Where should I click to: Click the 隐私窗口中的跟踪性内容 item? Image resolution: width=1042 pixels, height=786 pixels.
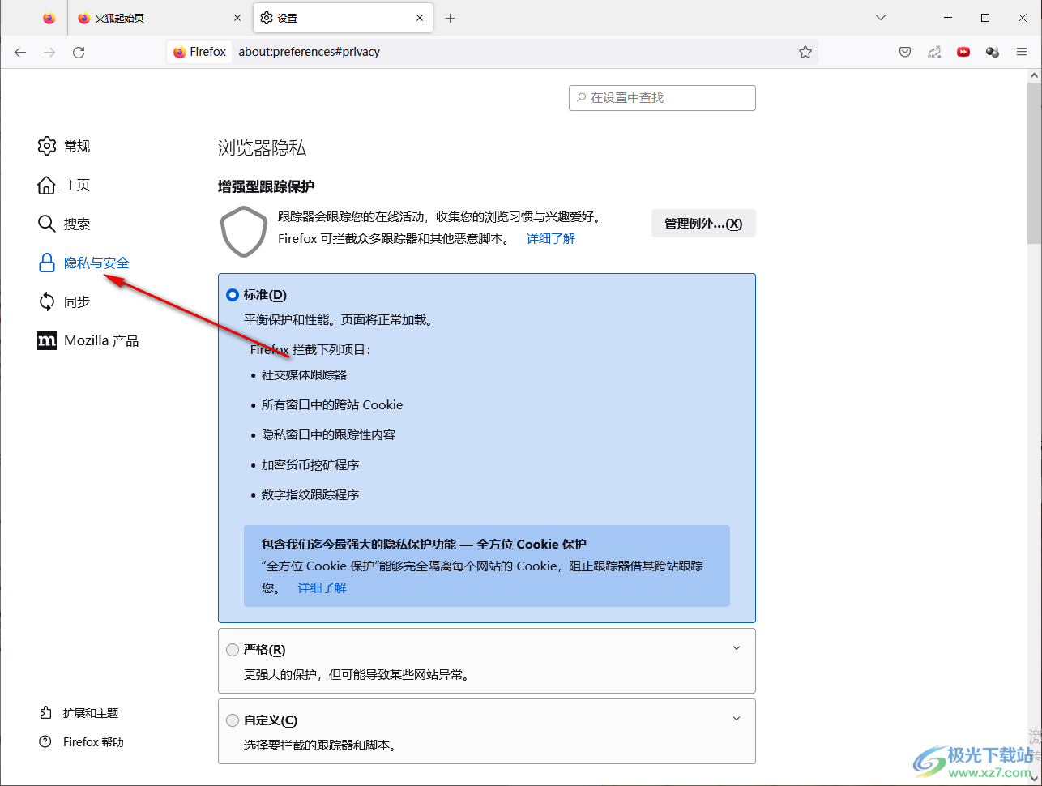click(x=328, y=435)
